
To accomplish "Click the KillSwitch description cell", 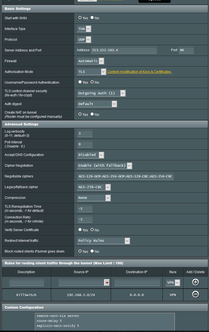I will point(26,295).
